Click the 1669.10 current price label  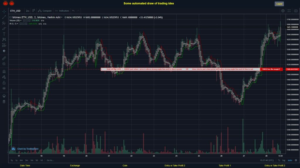(x=292, y=27)
